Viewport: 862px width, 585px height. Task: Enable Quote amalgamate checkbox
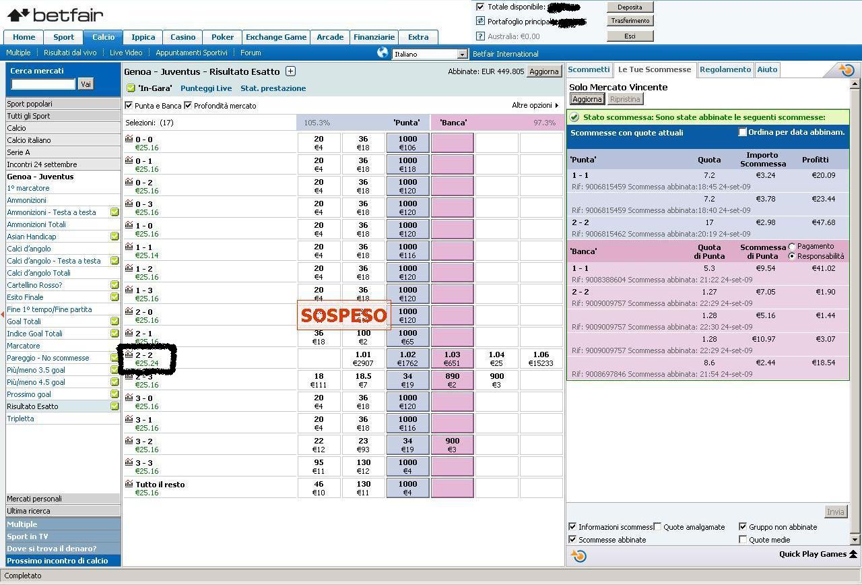pos(658,527)
